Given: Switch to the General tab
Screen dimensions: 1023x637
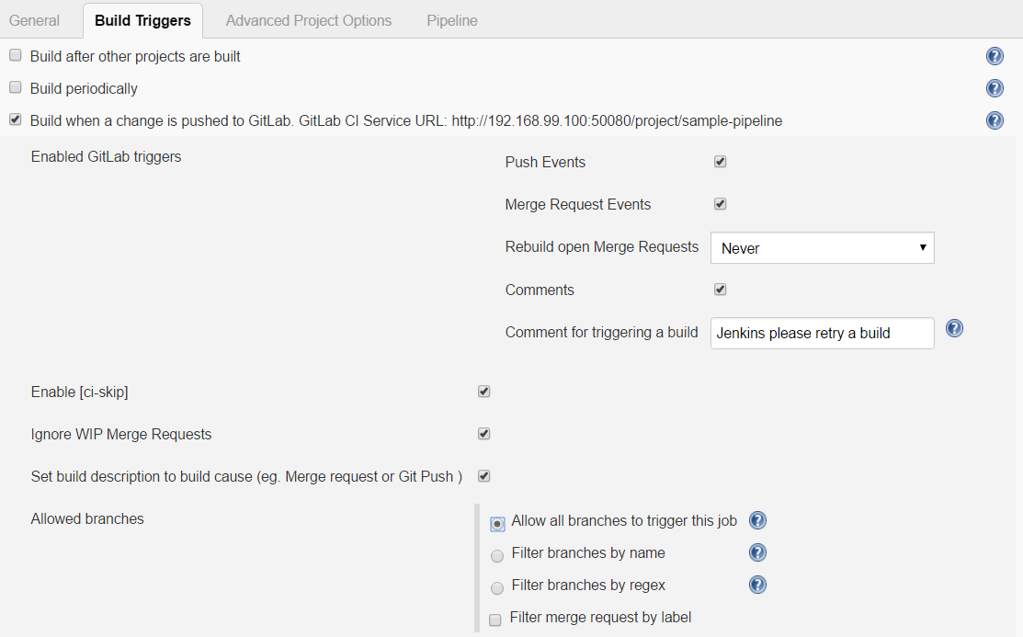Looking at the screenshot, I should (x=34, y=20).
